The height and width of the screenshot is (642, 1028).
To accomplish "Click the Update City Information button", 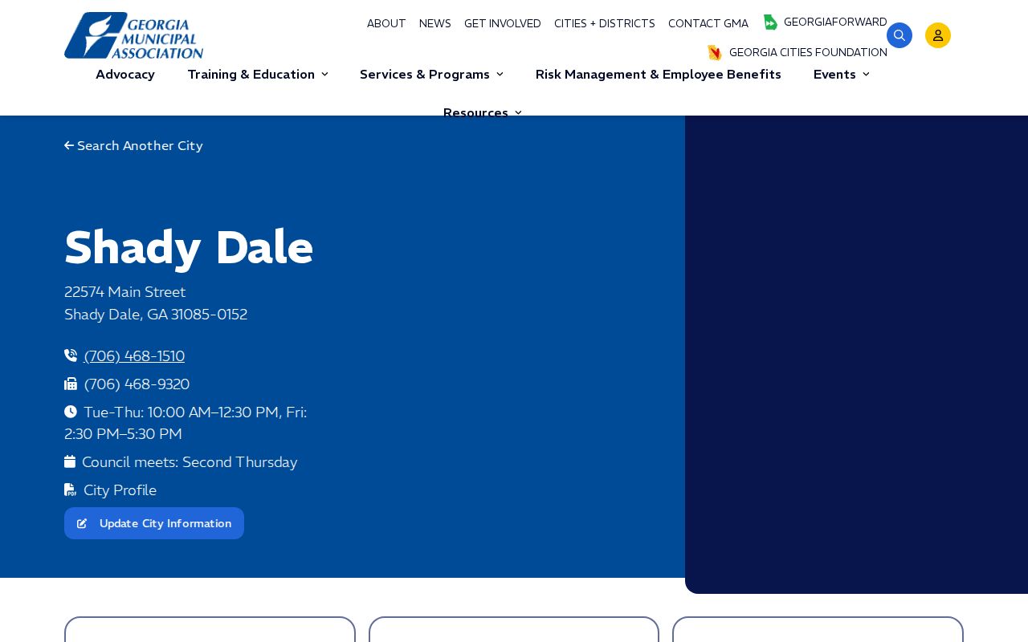I will click(x=154, y=523).
